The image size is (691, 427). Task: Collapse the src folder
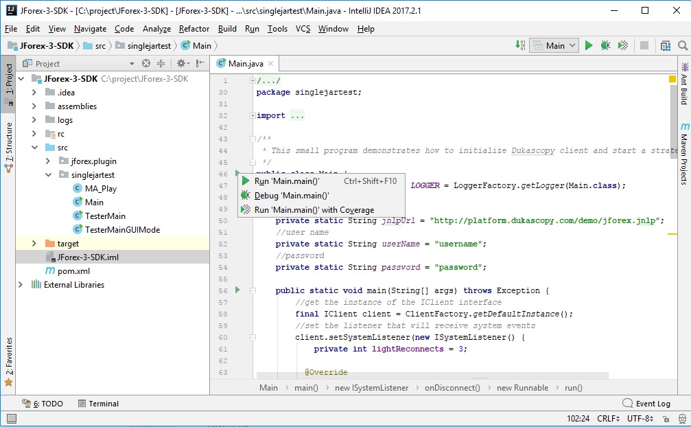click(34, 147)
